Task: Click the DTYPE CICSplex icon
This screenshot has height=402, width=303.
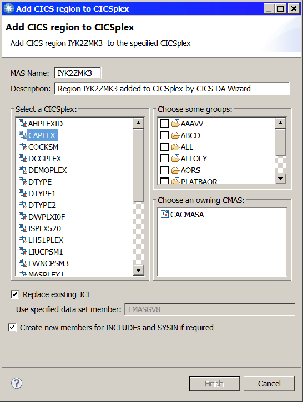Action: click(23, 181)
